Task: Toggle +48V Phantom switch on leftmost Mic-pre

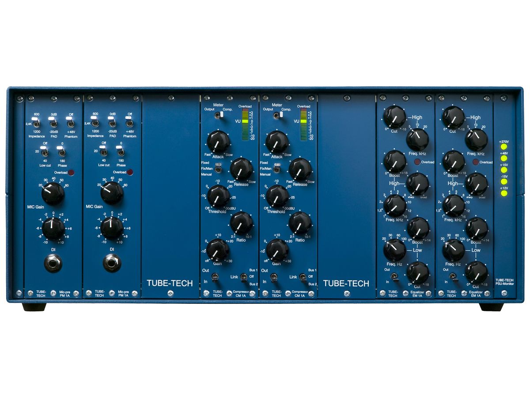Action: [x=69, y=121]
